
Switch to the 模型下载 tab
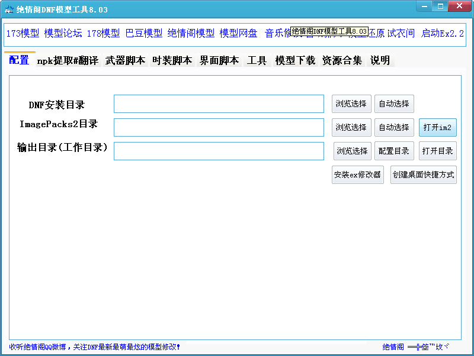(295, 60)
